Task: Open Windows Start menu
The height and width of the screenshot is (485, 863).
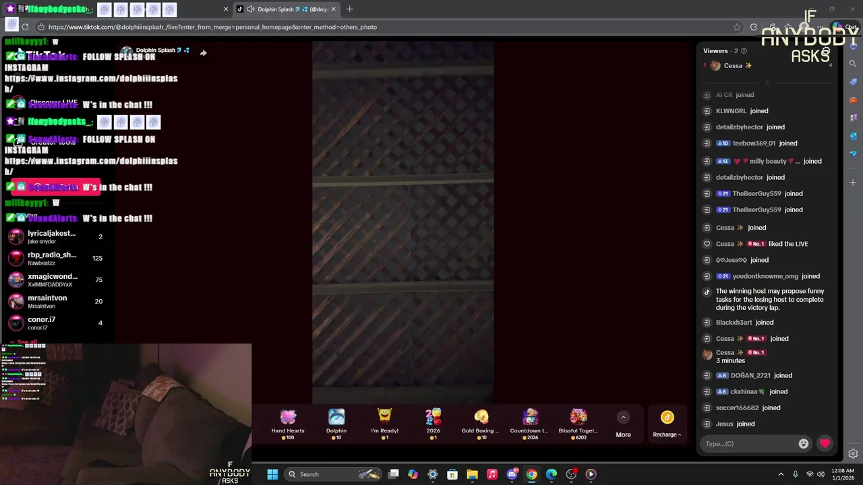Action: 272,474
